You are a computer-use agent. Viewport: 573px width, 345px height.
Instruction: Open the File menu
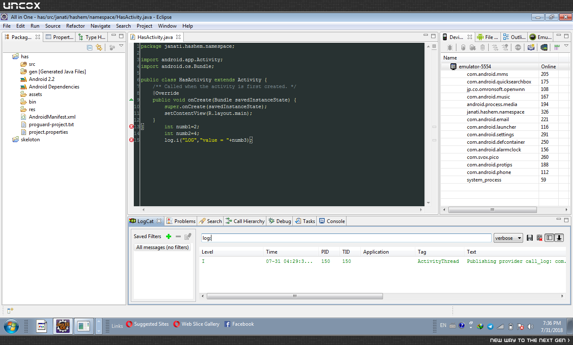point(7,26)
